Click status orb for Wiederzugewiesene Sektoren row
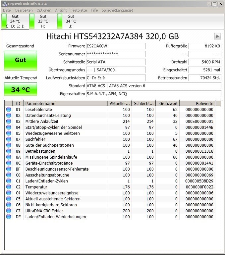225x255 pixels. coord(9,133)
